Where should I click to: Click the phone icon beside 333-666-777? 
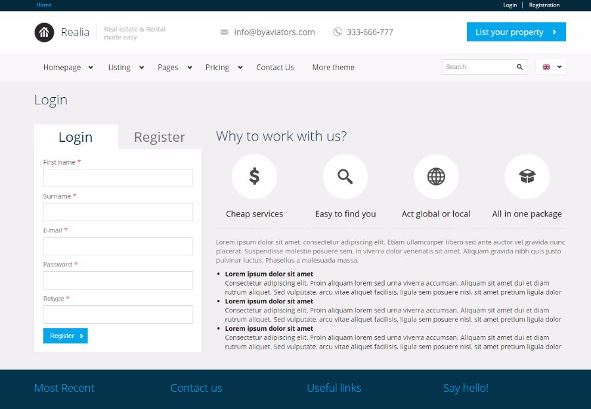point(338,32)
